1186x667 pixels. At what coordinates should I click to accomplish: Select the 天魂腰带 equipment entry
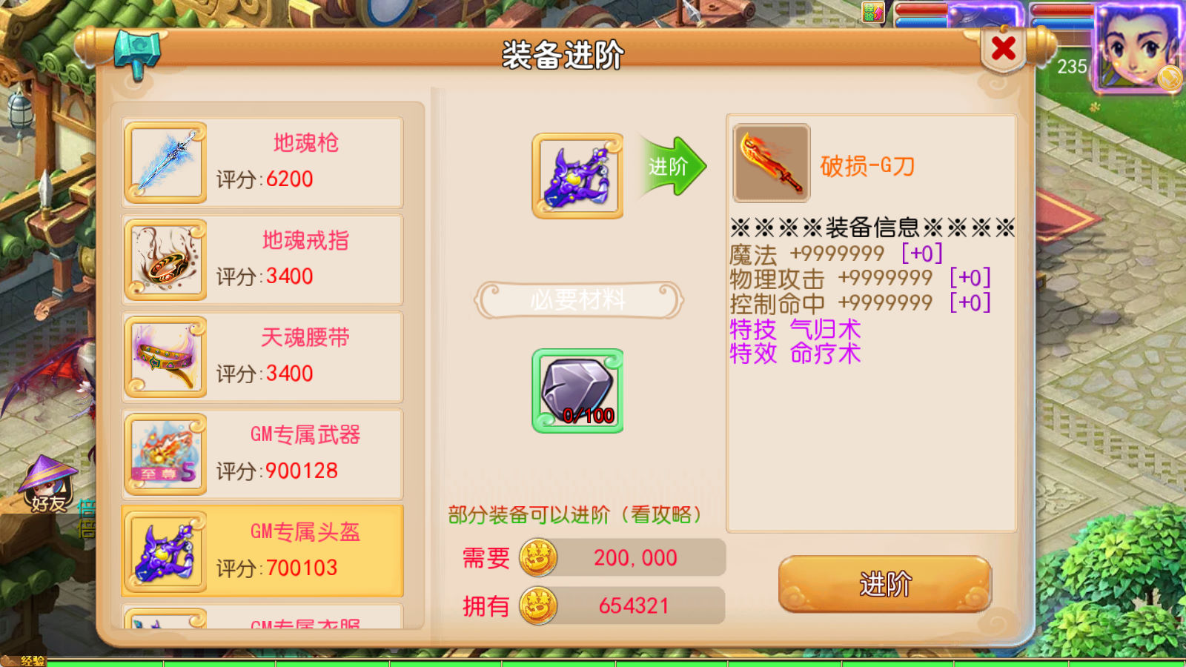pyautogui.click(x=262, y=357)
